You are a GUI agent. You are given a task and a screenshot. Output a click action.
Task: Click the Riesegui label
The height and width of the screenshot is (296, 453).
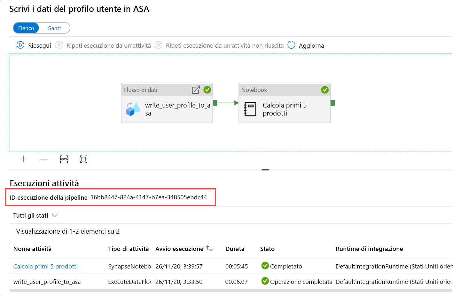pos(39,46)
